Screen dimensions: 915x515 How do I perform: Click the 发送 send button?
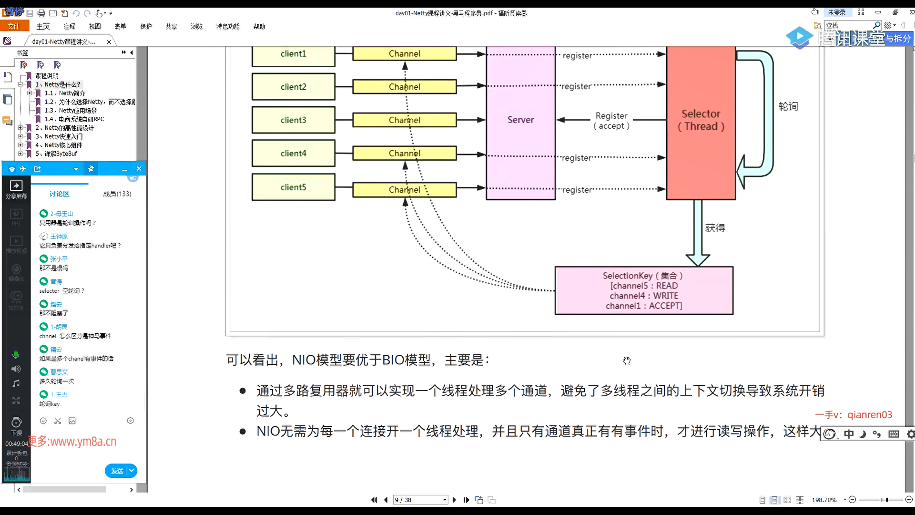click(x=117, y=471)
